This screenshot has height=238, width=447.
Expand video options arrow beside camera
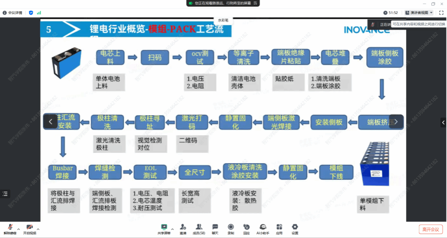point(38,229)
